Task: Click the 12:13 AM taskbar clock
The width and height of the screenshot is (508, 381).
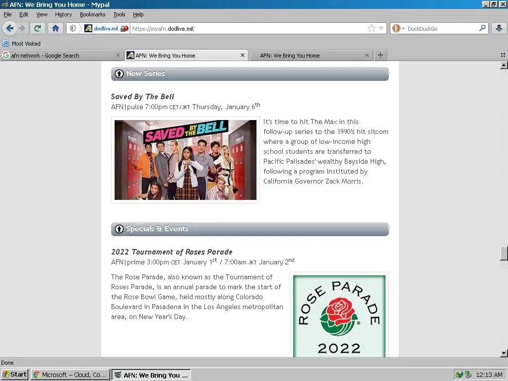Action: (x=489, y=375)
